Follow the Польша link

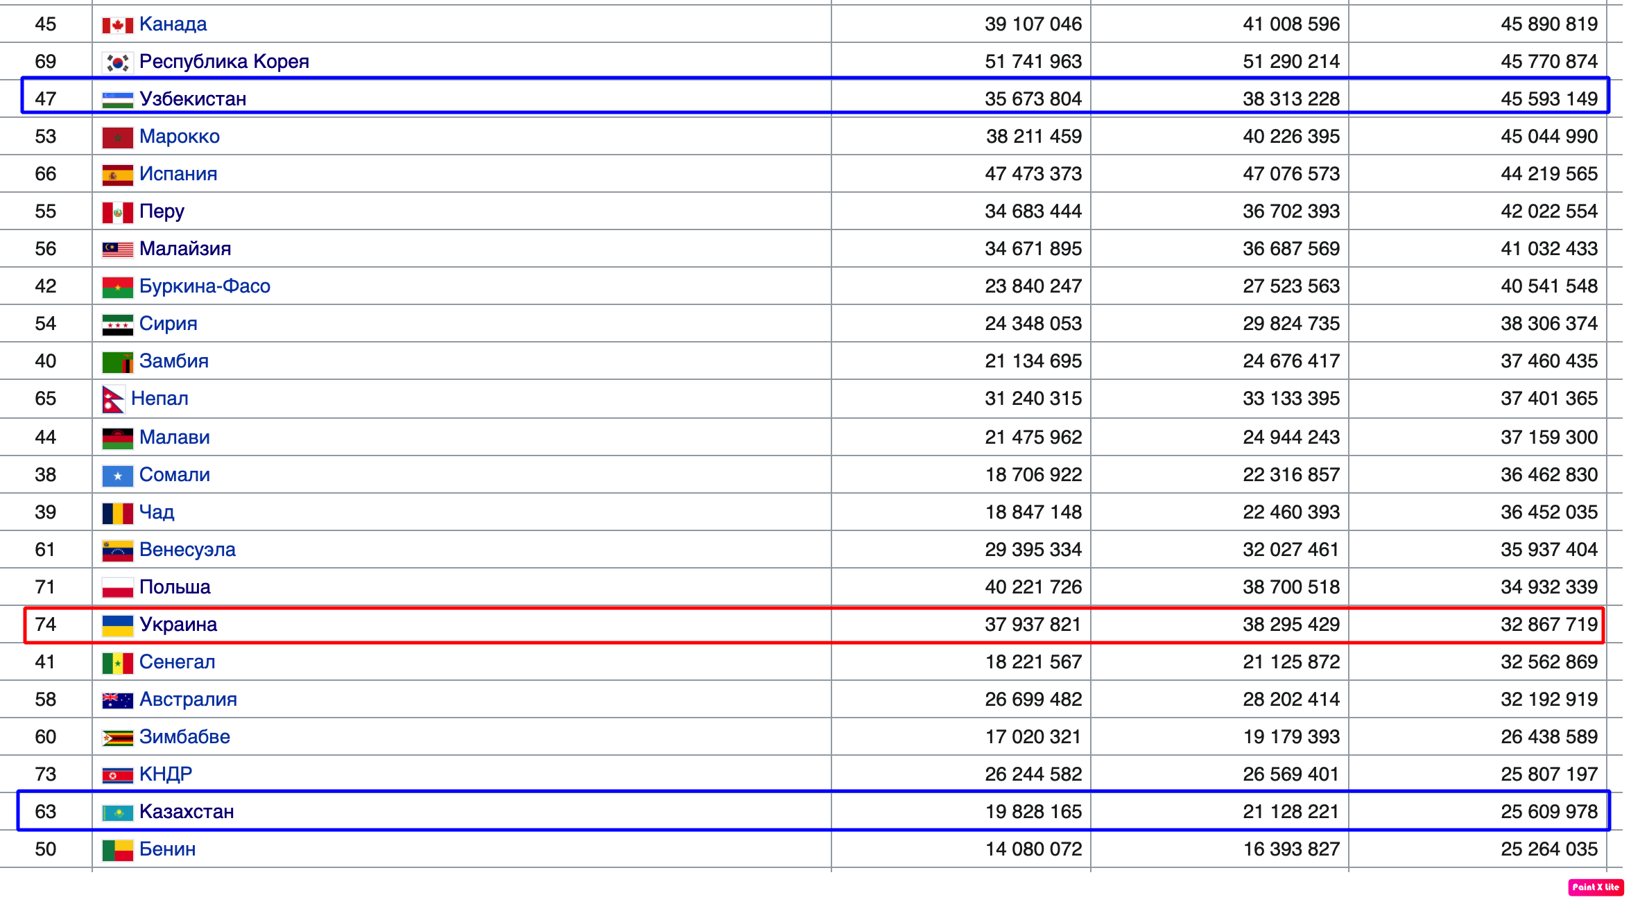175,587
